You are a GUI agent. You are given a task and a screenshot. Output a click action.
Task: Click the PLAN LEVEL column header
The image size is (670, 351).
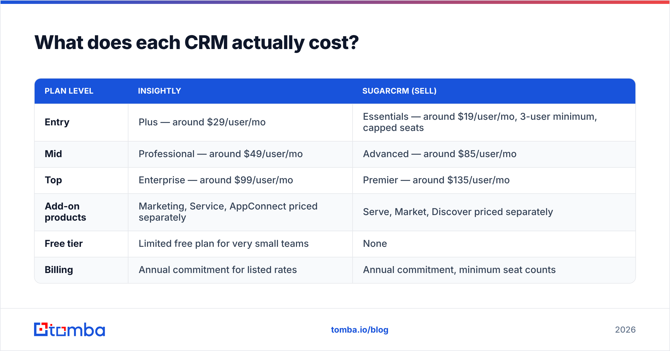[x=69, y=91]
